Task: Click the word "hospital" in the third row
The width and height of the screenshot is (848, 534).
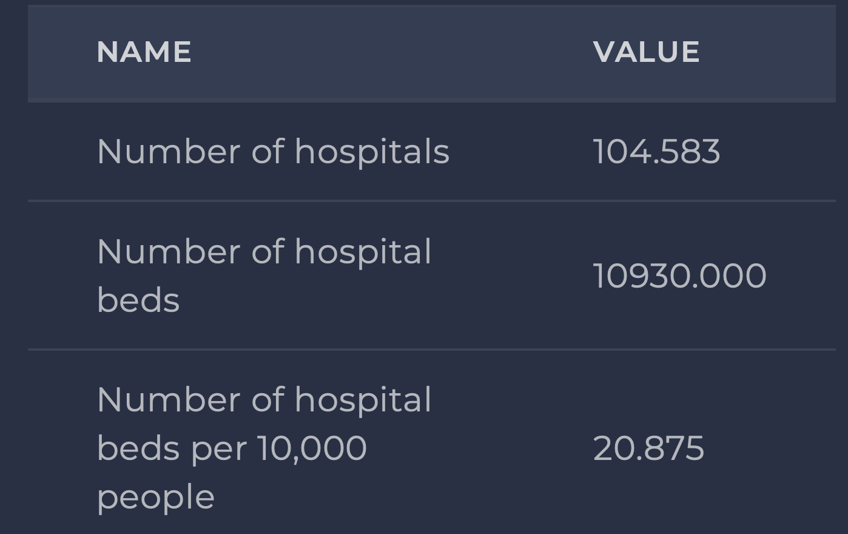Action: click(363, 400)
